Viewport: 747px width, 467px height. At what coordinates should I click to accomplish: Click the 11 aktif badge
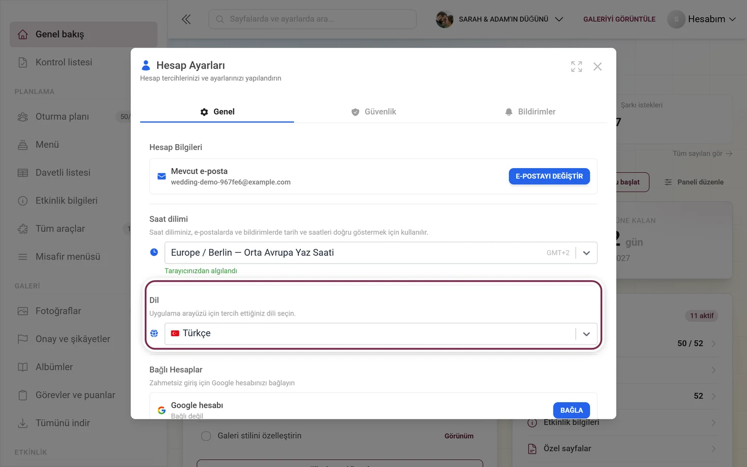(702, 316)
